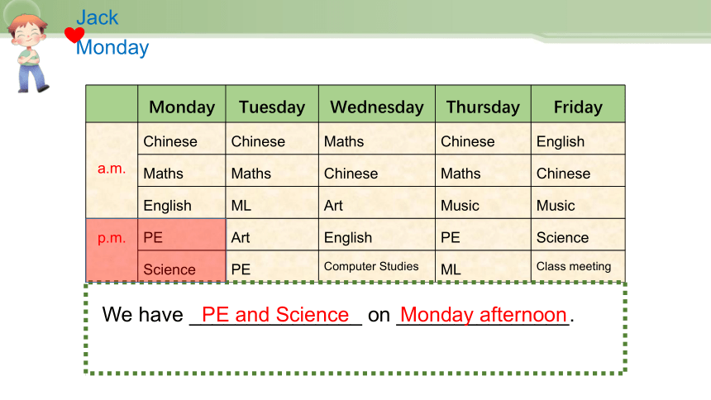
Task: Click the cartoon boy illustration
Action: coord(30,53)
